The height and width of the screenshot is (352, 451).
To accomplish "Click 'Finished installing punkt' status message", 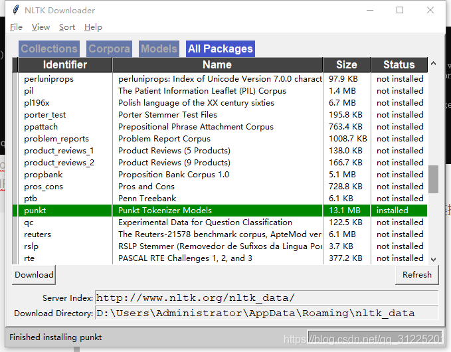I will point(55,337).
